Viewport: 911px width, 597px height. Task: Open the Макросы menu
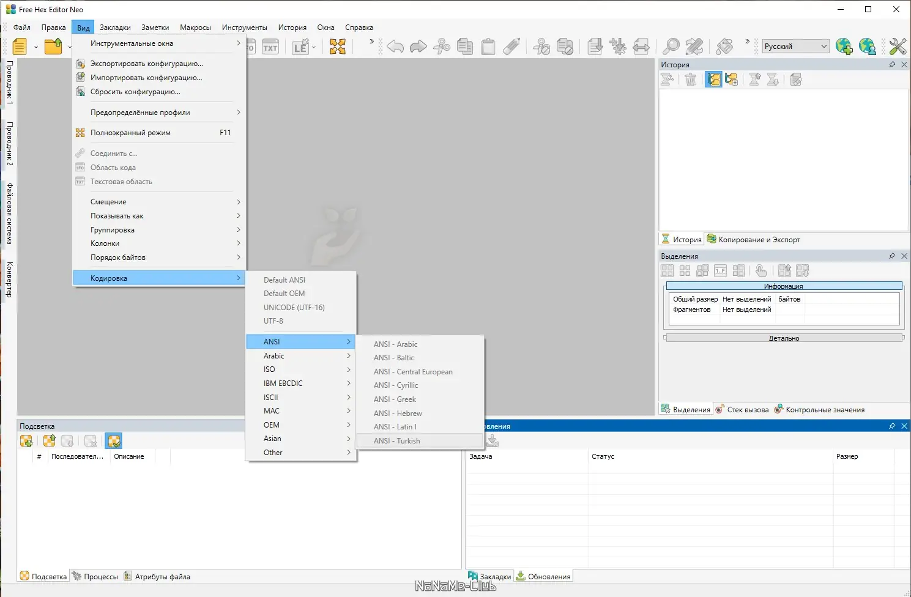195,28
